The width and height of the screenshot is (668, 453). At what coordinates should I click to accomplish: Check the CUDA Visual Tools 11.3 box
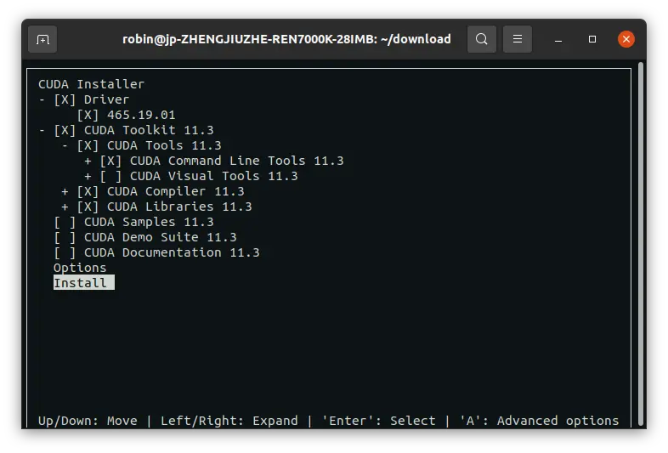pyautogui.click(x=110, y=177)
